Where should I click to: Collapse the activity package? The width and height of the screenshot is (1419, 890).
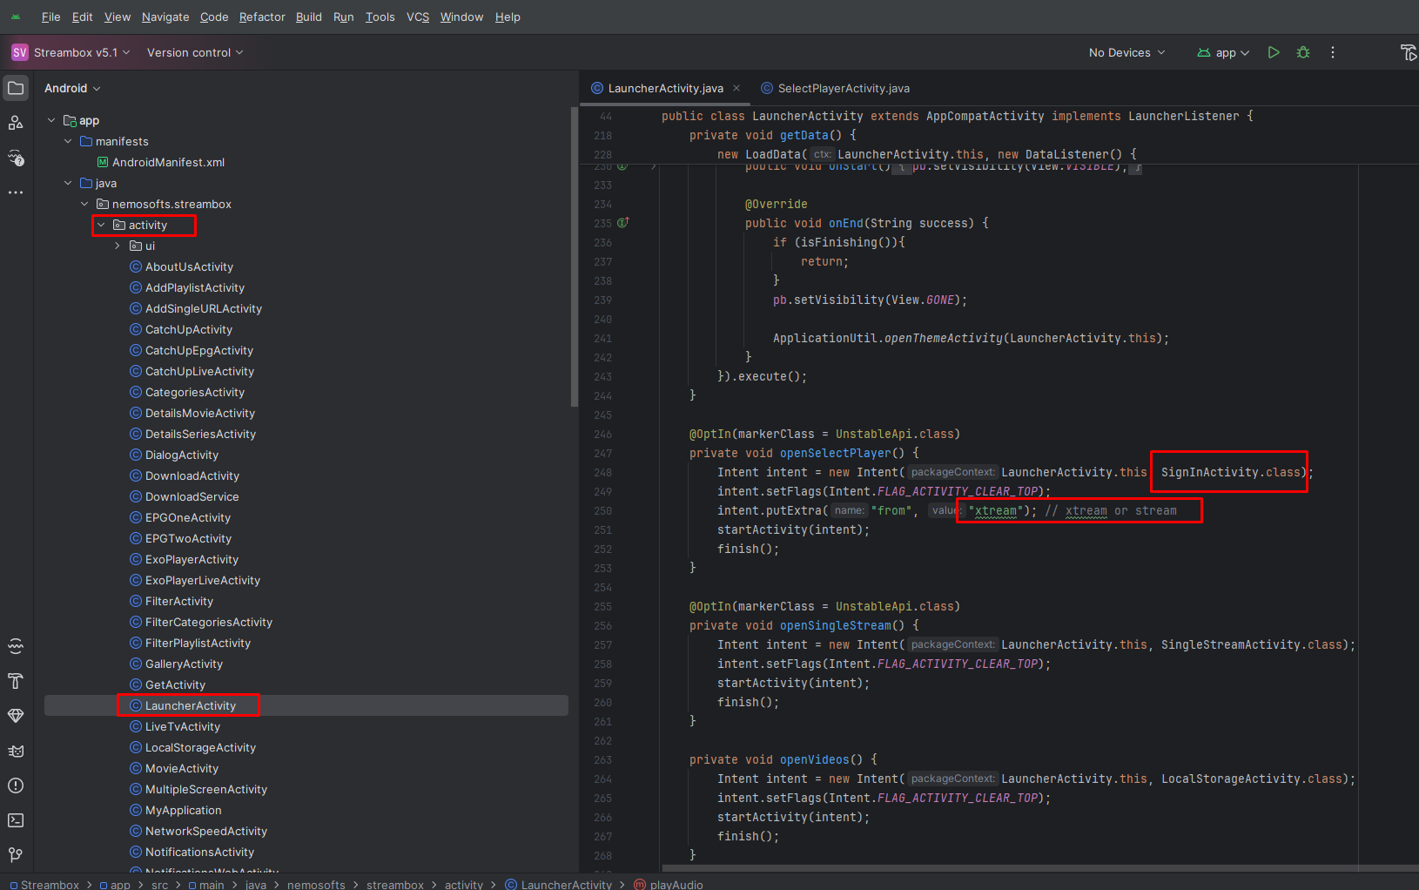(101, 225)
